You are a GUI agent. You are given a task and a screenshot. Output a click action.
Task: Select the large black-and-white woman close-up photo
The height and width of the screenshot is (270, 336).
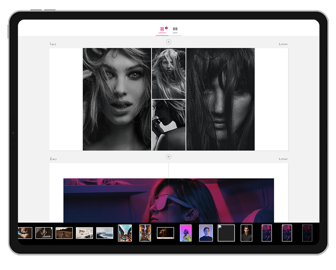tap(117, 99)
